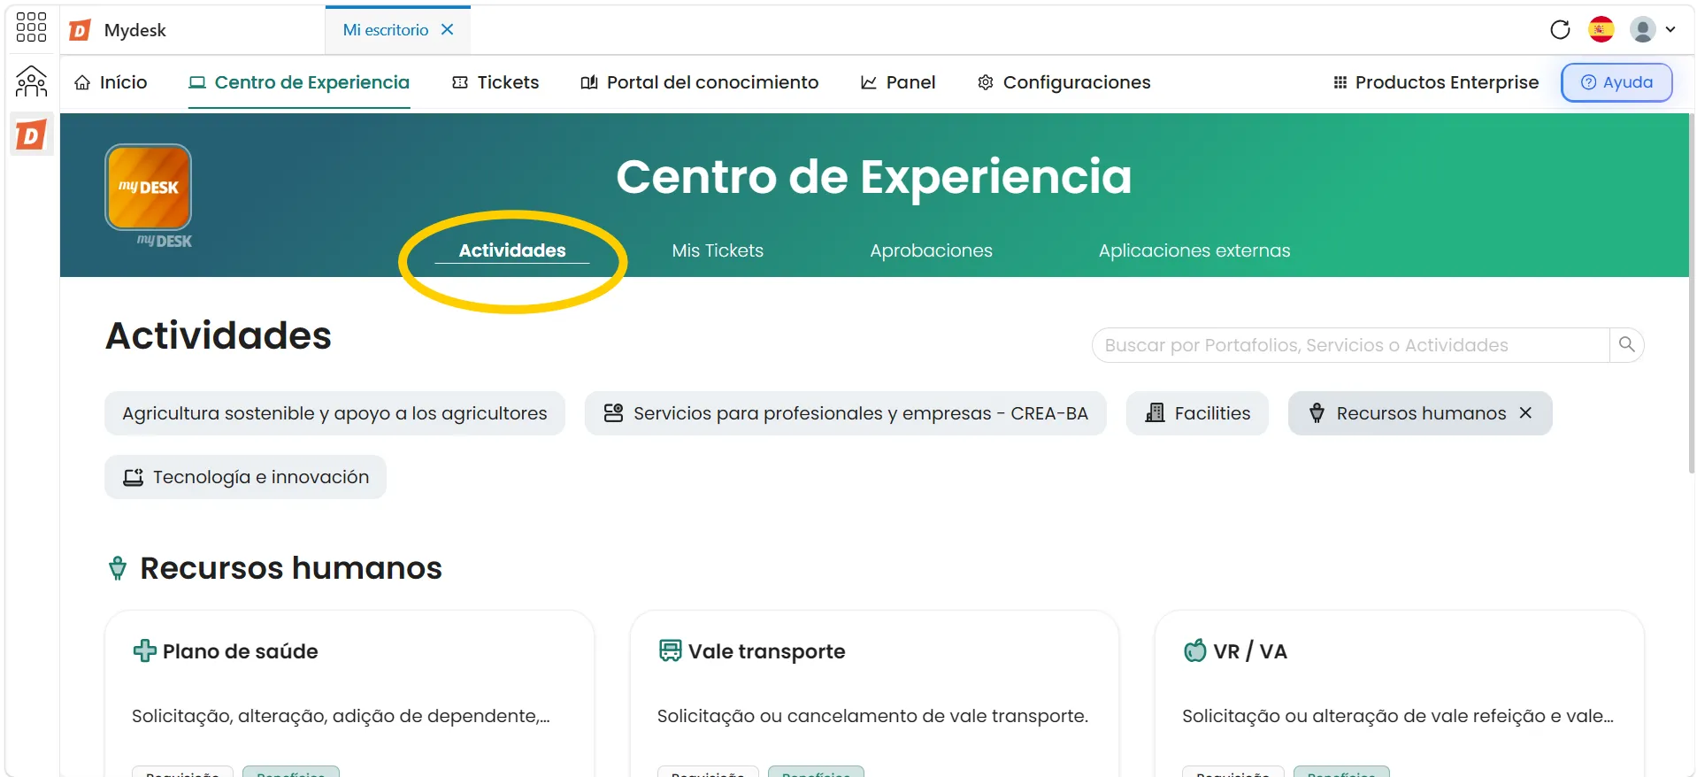
Task: Change language via the Spain flag icon
Action: [1601, 30]
